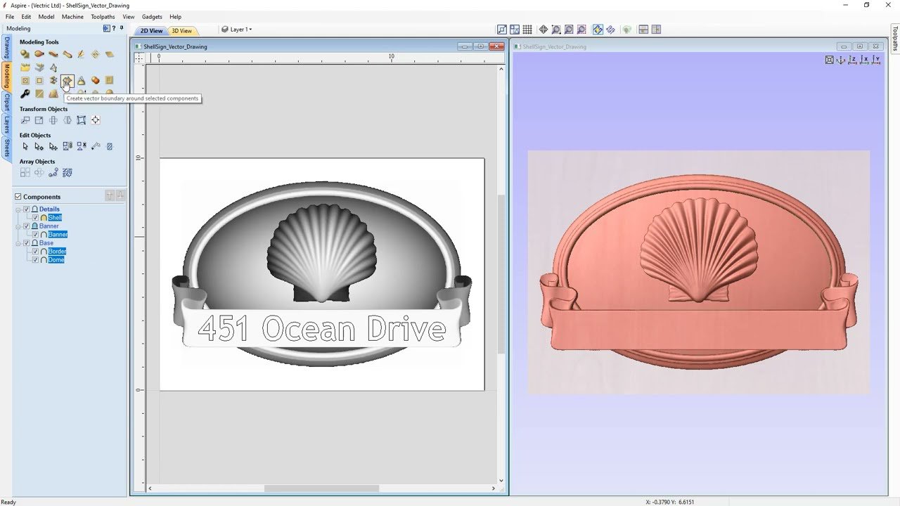This screenshot has width=900, height=506.
Task: Select the Mirror tool under Transform Objects
Action: click(x=67, y=120)
